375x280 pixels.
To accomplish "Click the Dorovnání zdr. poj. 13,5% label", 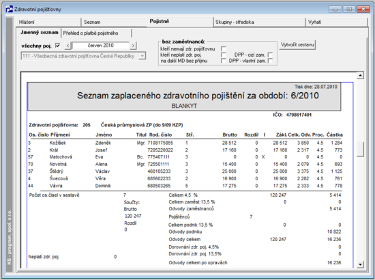I will coord(195,254).
